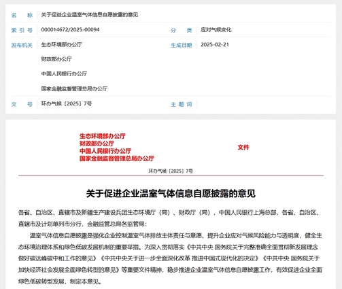Click the 文号 field label

[22, 104]
